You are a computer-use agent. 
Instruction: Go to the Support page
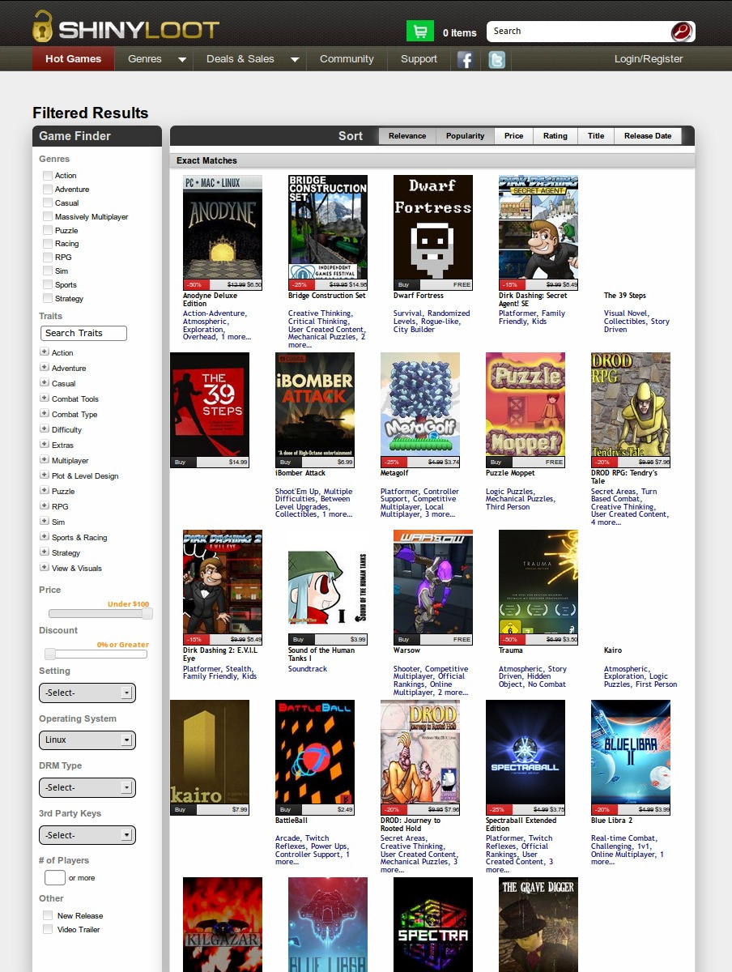coord(419,59)
